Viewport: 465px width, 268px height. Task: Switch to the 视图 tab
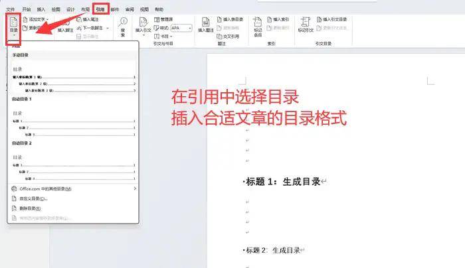(144, 9)
